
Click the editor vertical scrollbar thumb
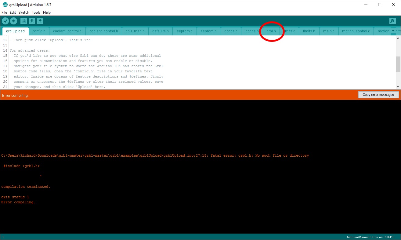398,64
